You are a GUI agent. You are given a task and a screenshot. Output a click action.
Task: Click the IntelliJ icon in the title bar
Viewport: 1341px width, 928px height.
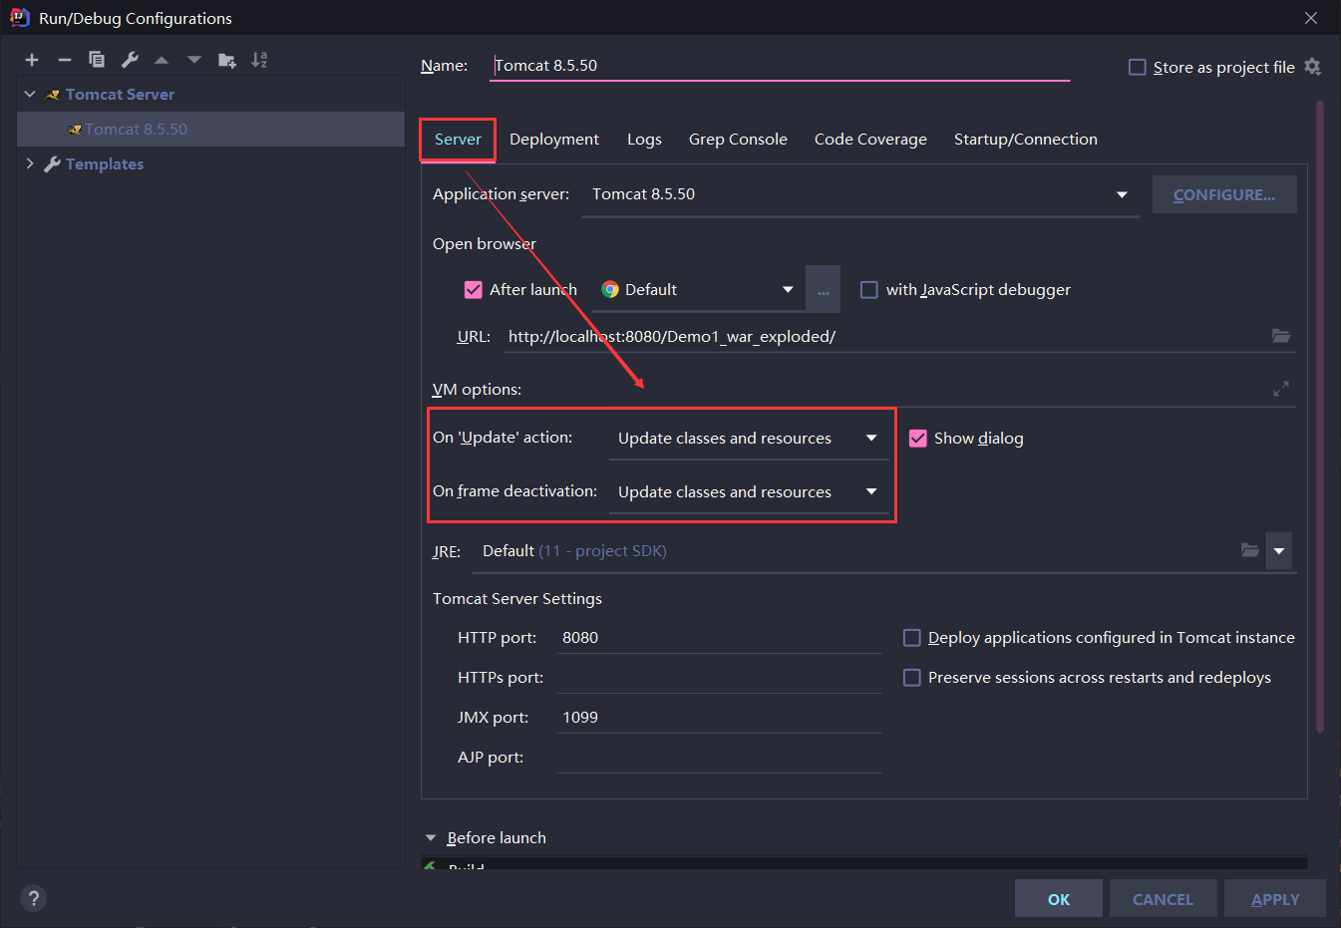pos(19,17)
